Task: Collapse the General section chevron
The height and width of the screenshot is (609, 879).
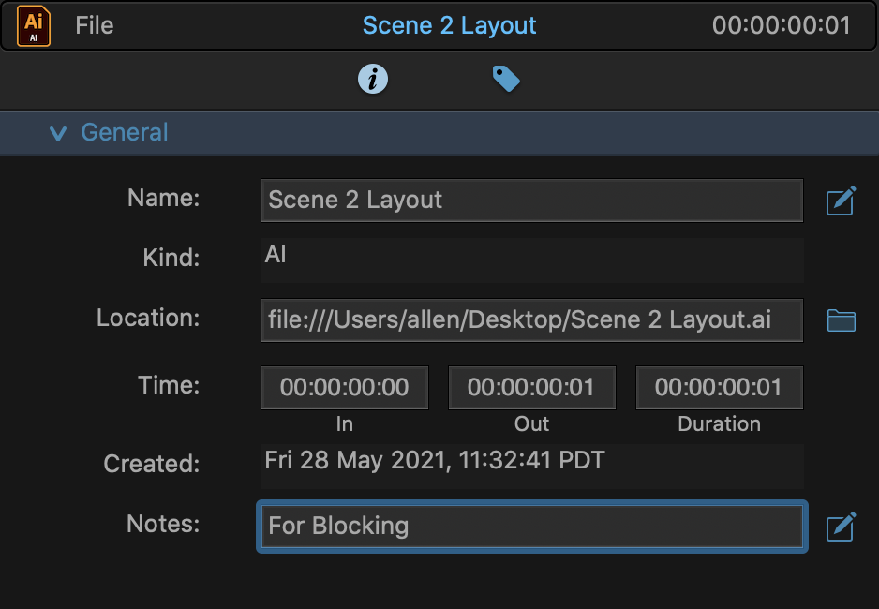Action: [x=58, y=133]
